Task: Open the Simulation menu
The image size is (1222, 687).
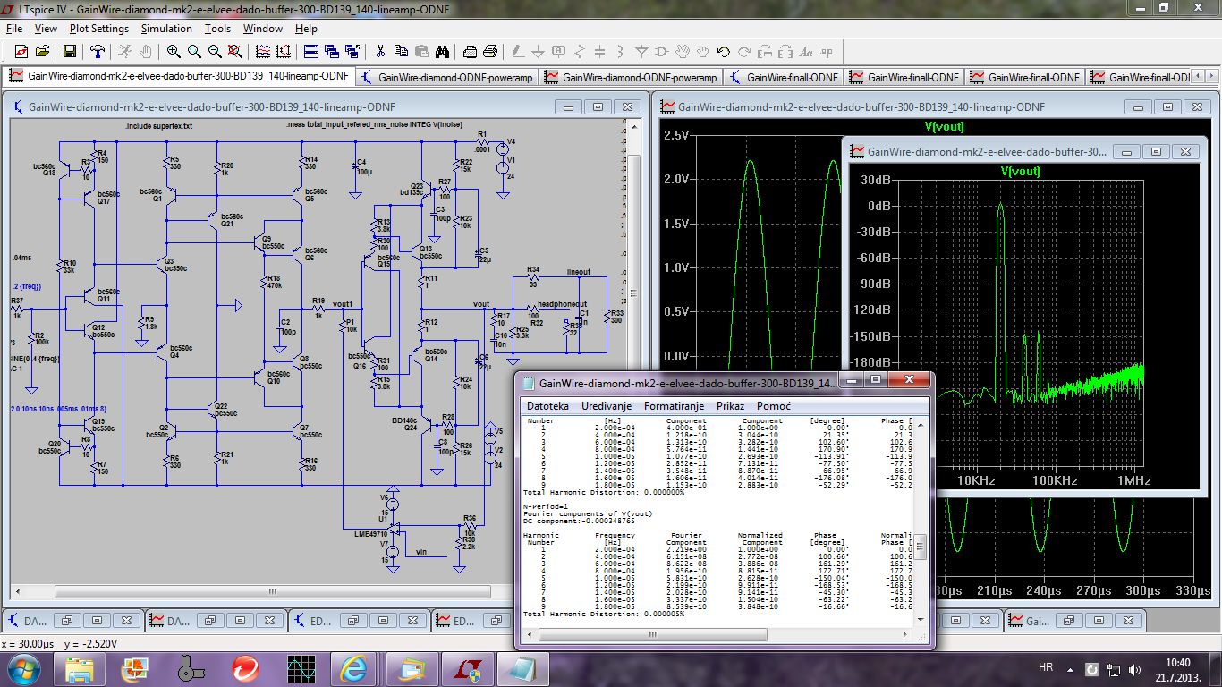Action: (x=166, y=29)
